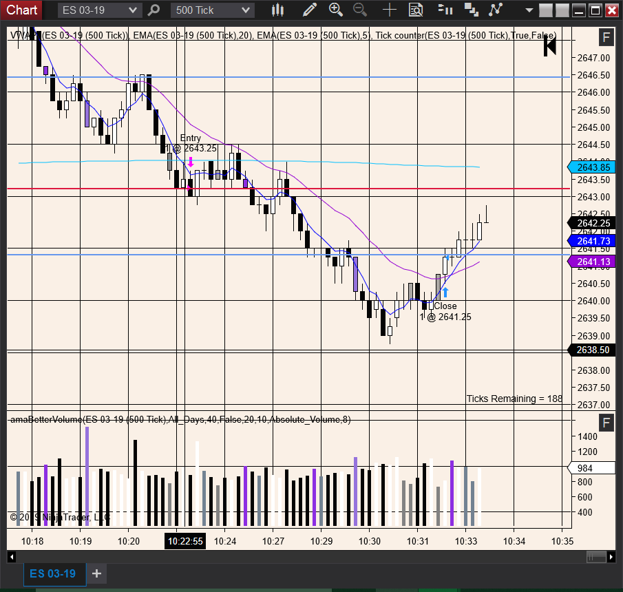This screenshot has width=623, height=592.
Task: Click the F button on volume panel
Action: click(x=606, y=423)
